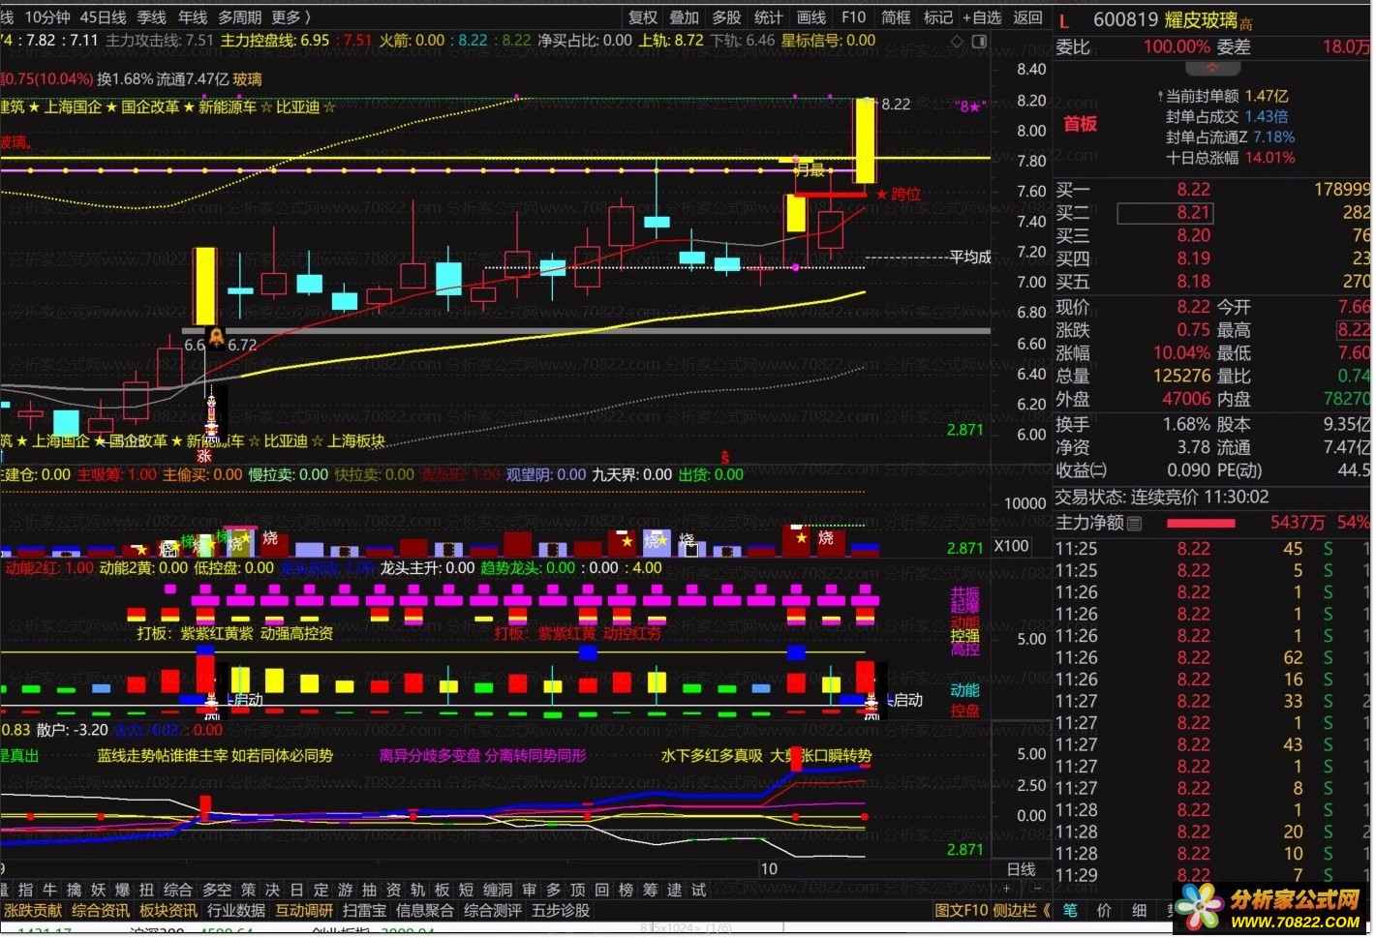Image resolution: width=1376 pixels, height=938 pixels.
Task: Toggle 复权 price adjustment
Action: pos(643,17)
